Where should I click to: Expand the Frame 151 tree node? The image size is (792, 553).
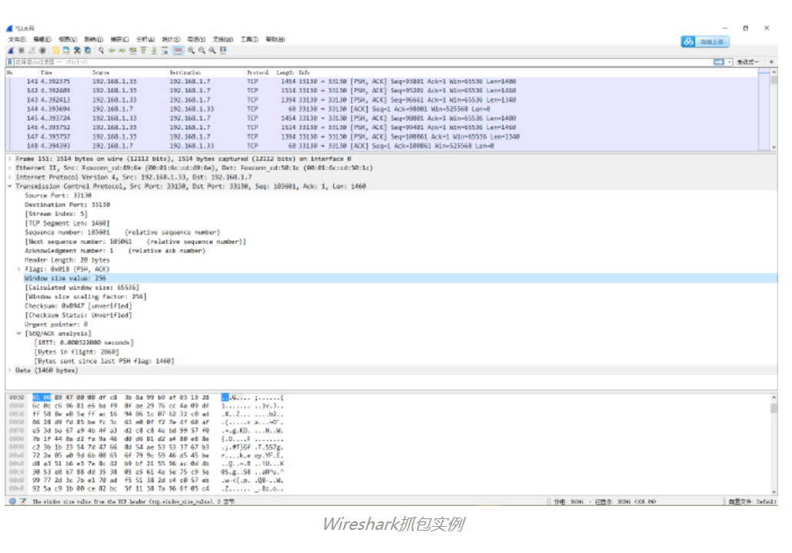(x=9, y=159)
